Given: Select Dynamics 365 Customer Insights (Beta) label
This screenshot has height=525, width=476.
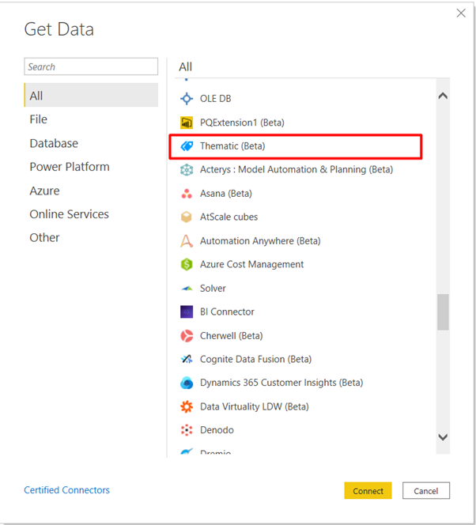Looking at the screenshot, I should point(281,383).
